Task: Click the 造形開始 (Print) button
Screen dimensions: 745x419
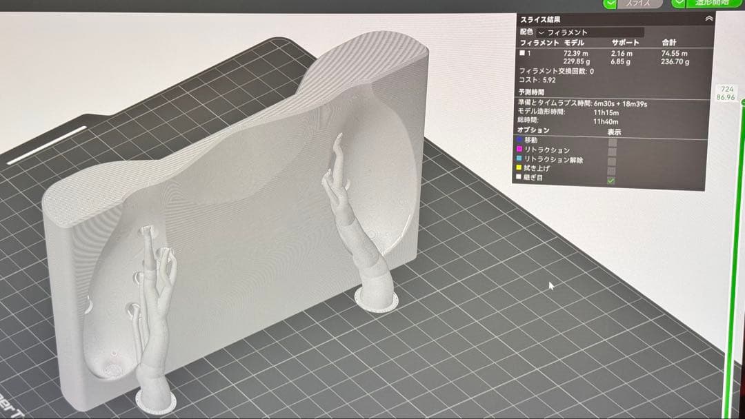Action: pos(713,3)
